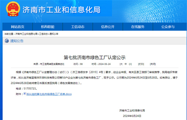This screenshot has width=187, height=120.
Task: Click the docx attachment file icon
Action: 25,94
